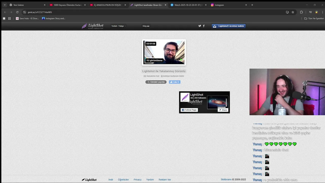Open the Öğreticiler footer link
The width and height of the screenshot is (325, 183).
(x=123, y=179)
